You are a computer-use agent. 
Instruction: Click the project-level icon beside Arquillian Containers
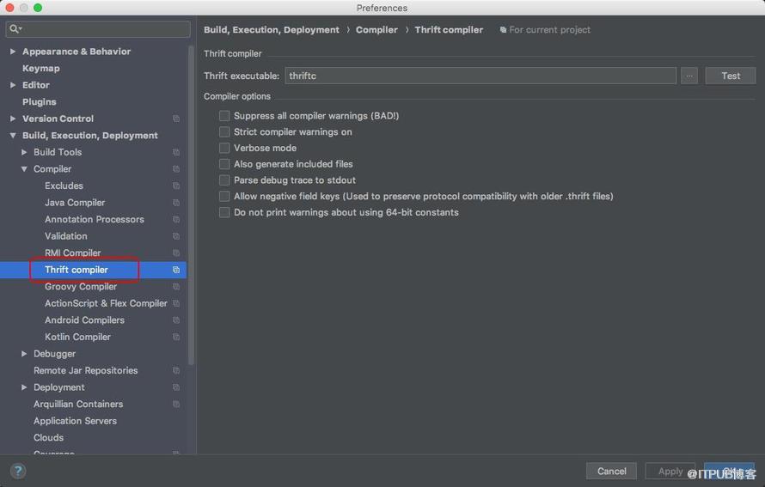176,405
